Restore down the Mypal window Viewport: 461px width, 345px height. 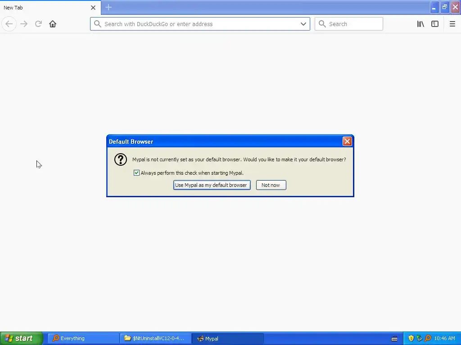click(x=445, y=7)
